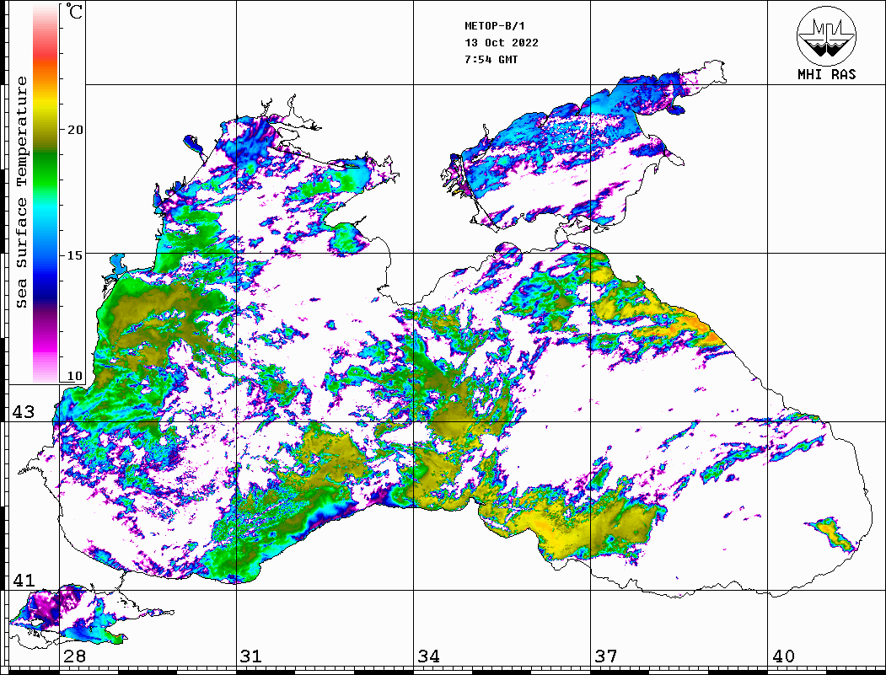The image size is (886, 675).
Task: Click latitude label 43
Action: (23, 412)
